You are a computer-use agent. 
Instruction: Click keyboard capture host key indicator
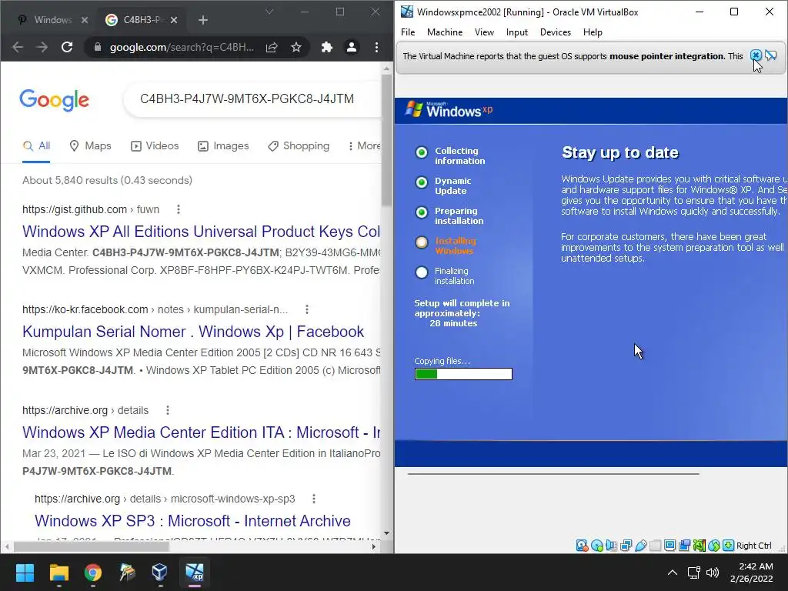coord(728,546)
